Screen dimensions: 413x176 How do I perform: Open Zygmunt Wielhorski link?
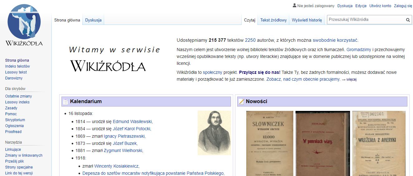[x=123, y=150]
